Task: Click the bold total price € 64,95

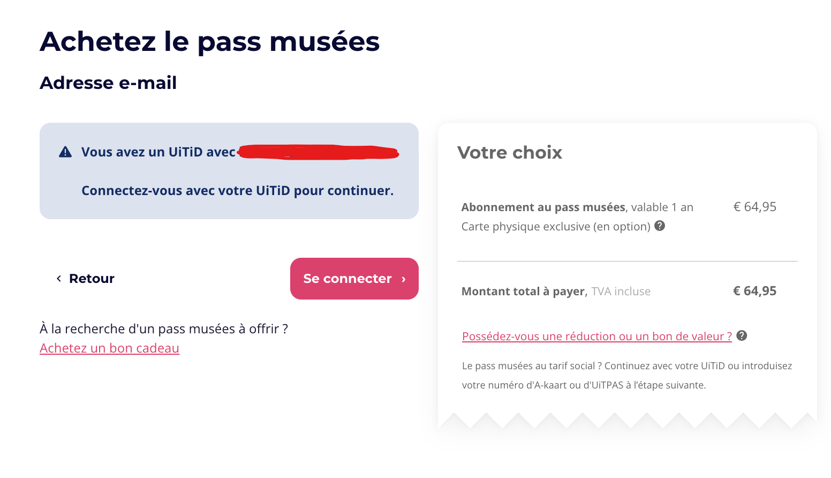Action: [754, 291]
